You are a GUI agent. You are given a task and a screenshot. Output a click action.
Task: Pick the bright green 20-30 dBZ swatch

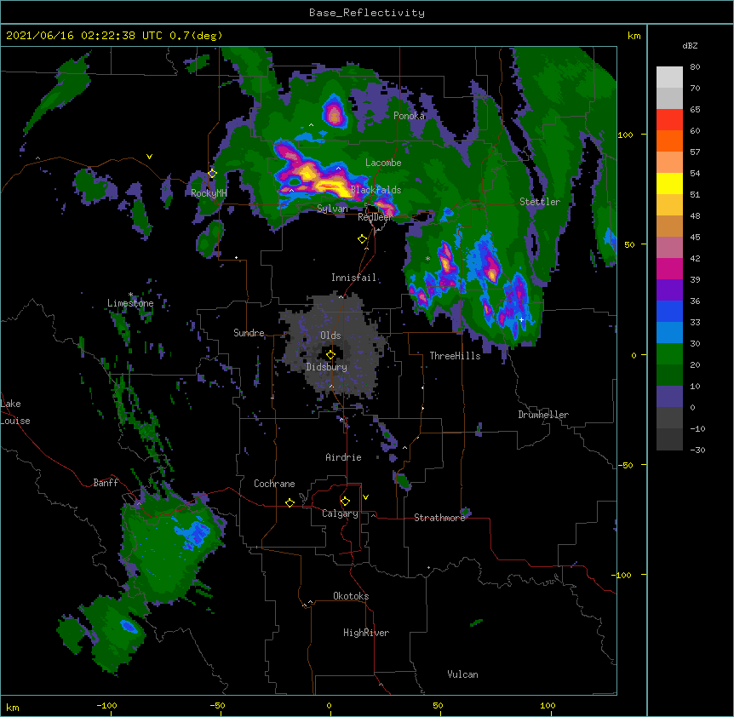(669, 354)
